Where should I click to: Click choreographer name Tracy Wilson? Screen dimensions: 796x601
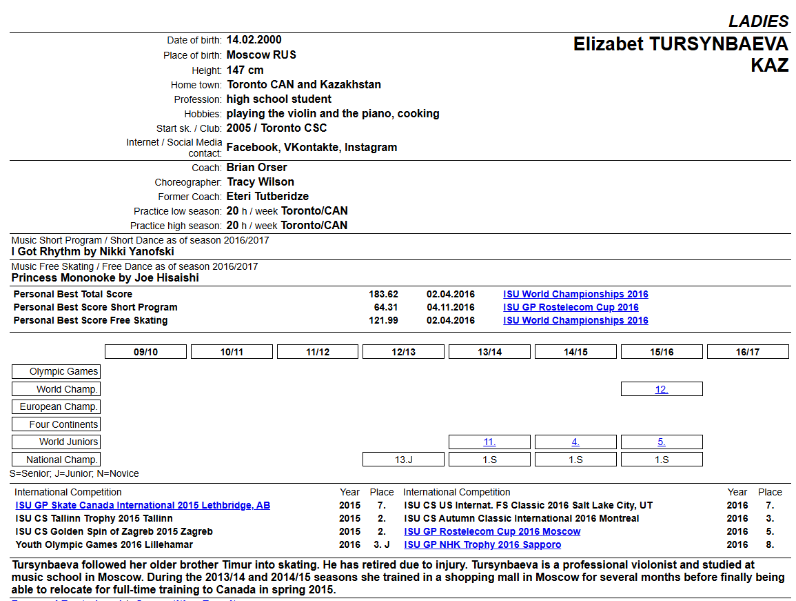(261, 182)
